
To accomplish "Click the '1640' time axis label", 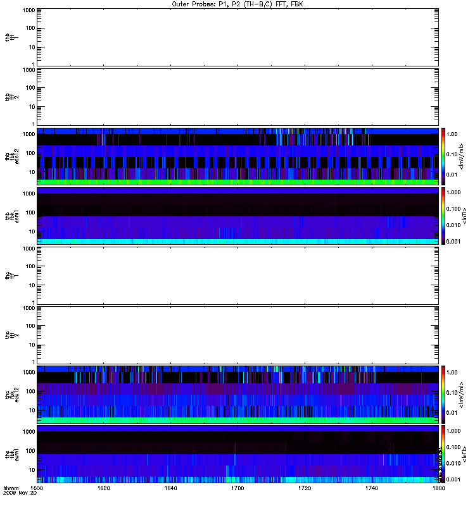I will pyautogui.click(x=170, y=488).
